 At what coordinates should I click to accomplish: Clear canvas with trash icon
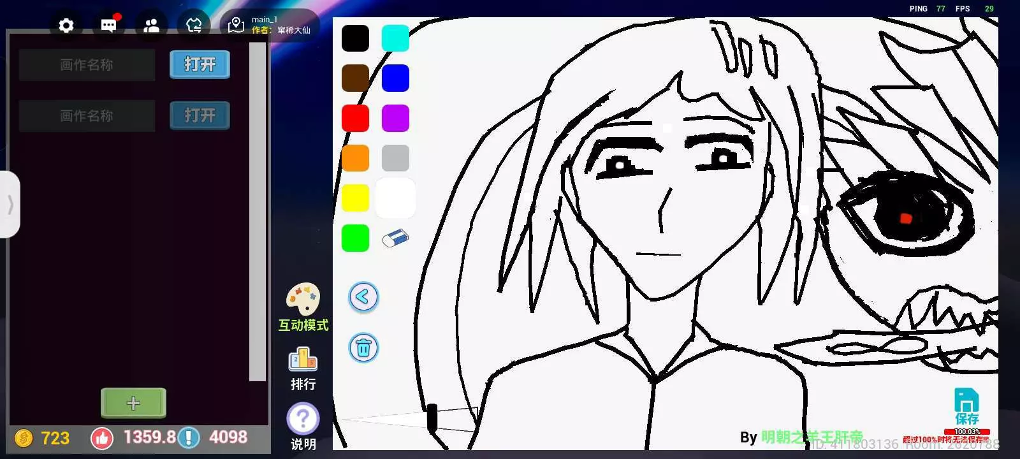click(x=363, y=348)
